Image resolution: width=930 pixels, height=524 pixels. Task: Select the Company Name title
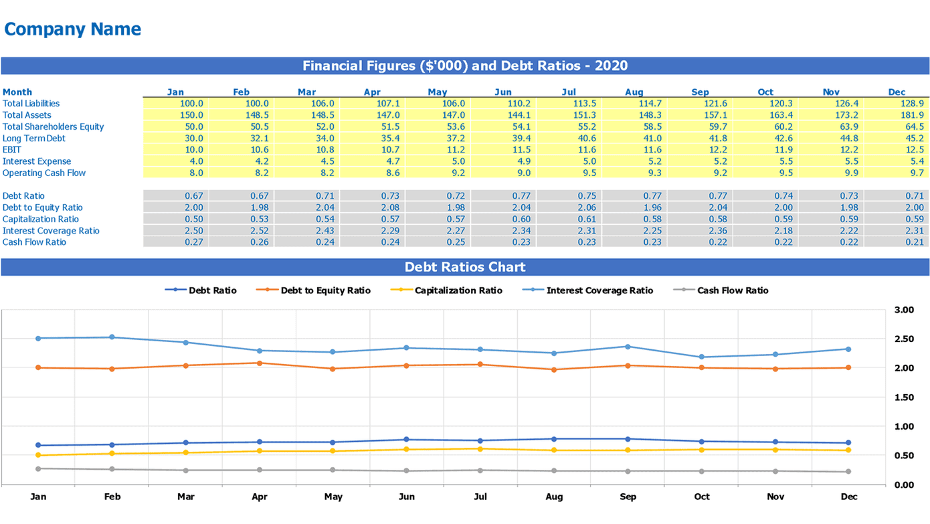(72, 29)
